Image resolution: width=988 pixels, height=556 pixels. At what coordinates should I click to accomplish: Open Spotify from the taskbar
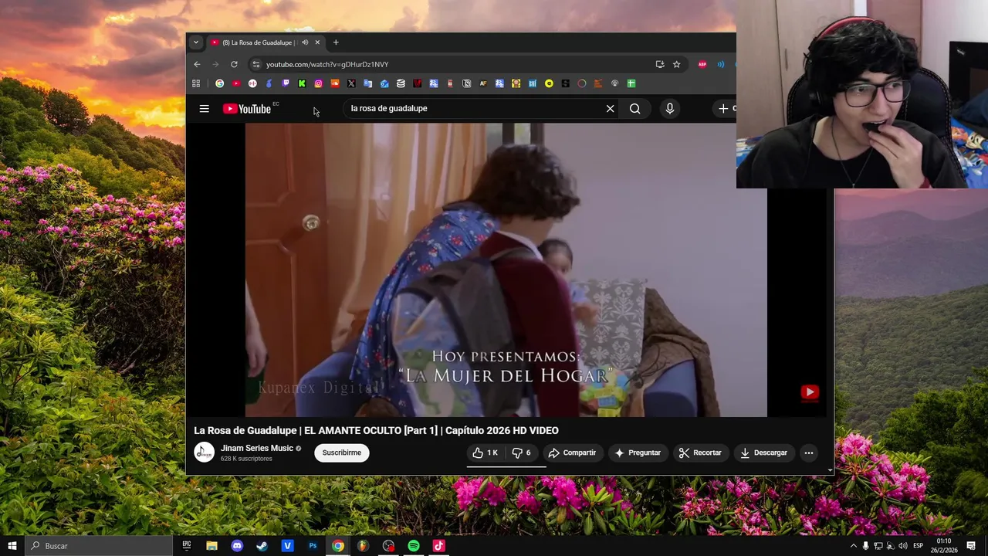click(414, 546)
